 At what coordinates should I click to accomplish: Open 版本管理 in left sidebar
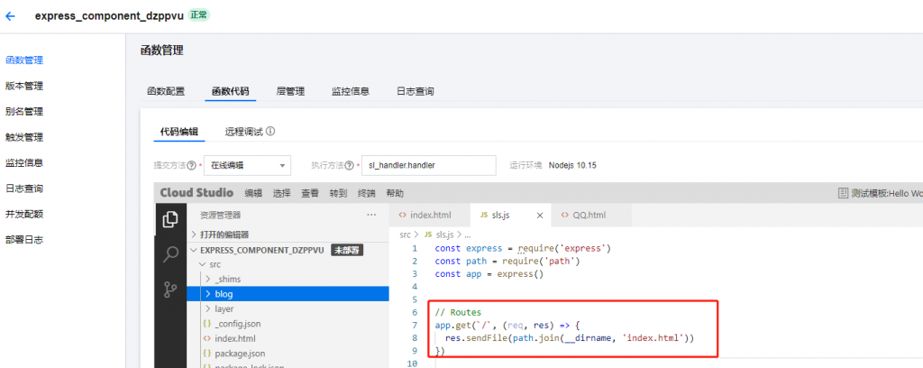click(x=24, y=86)
